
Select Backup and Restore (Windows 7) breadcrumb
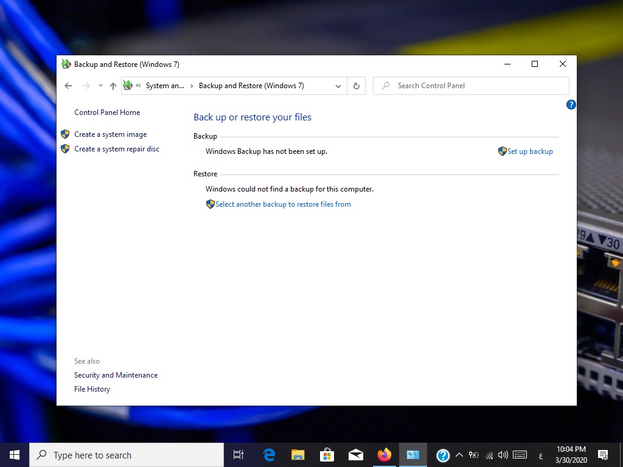[251, 85]
